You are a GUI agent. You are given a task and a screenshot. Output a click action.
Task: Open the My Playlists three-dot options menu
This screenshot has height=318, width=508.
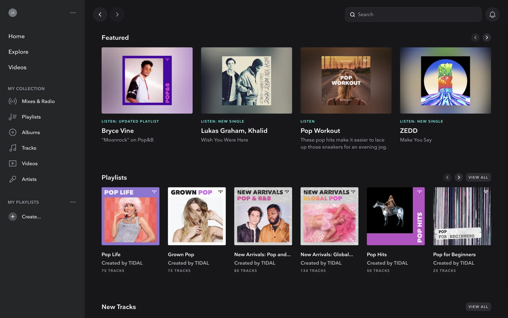click(x=73, y=202)
